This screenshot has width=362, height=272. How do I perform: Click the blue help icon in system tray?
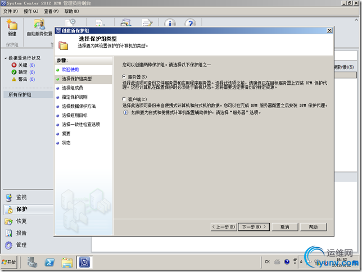click(287, 262)
